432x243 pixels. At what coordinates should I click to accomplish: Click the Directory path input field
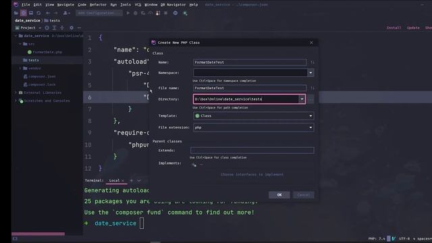pyautogui.click(x=246, y=99)
